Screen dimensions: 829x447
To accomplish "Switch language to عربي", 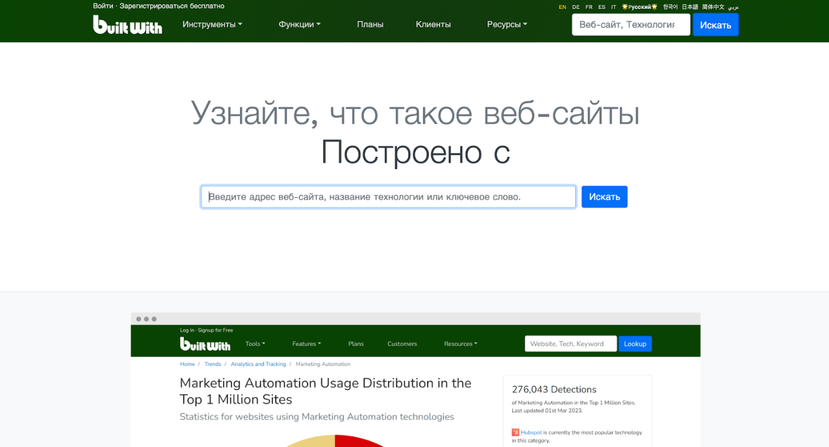I will coord(733,7).
